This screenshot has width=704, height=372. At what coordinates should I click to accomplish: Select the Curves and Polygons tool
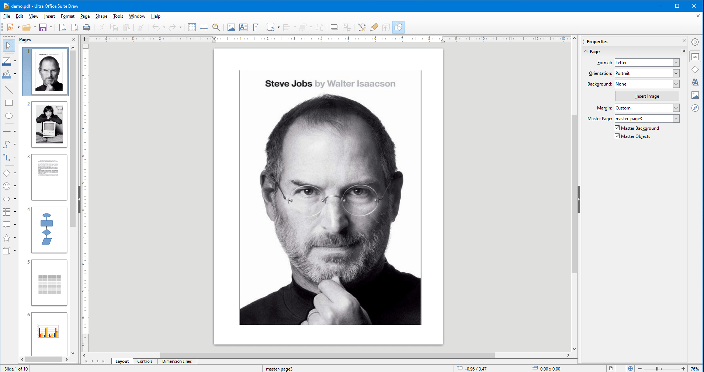click(x=7, y=144)
